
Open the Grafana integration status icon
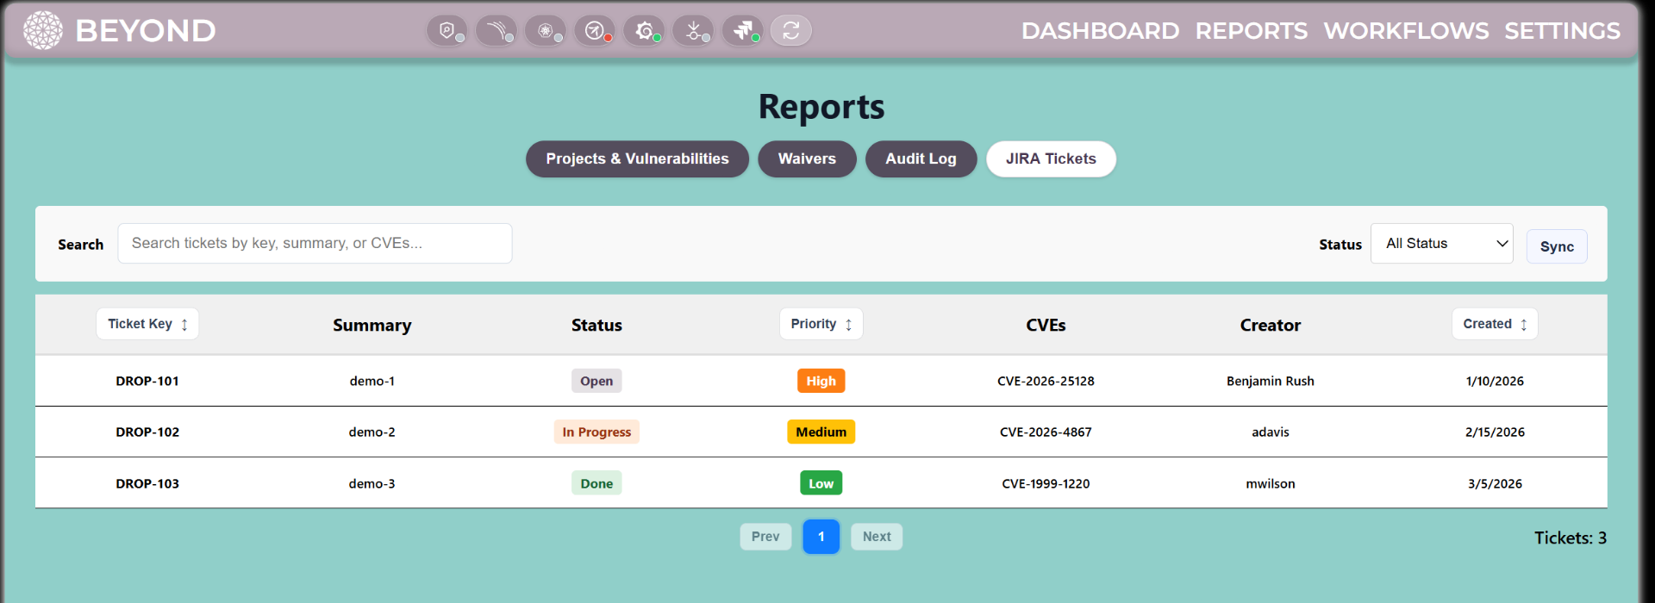point(643,31)
